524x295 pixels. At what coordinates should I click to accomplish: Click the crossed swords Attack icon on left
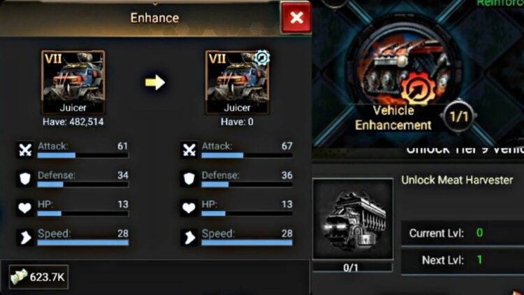[25, 150]
